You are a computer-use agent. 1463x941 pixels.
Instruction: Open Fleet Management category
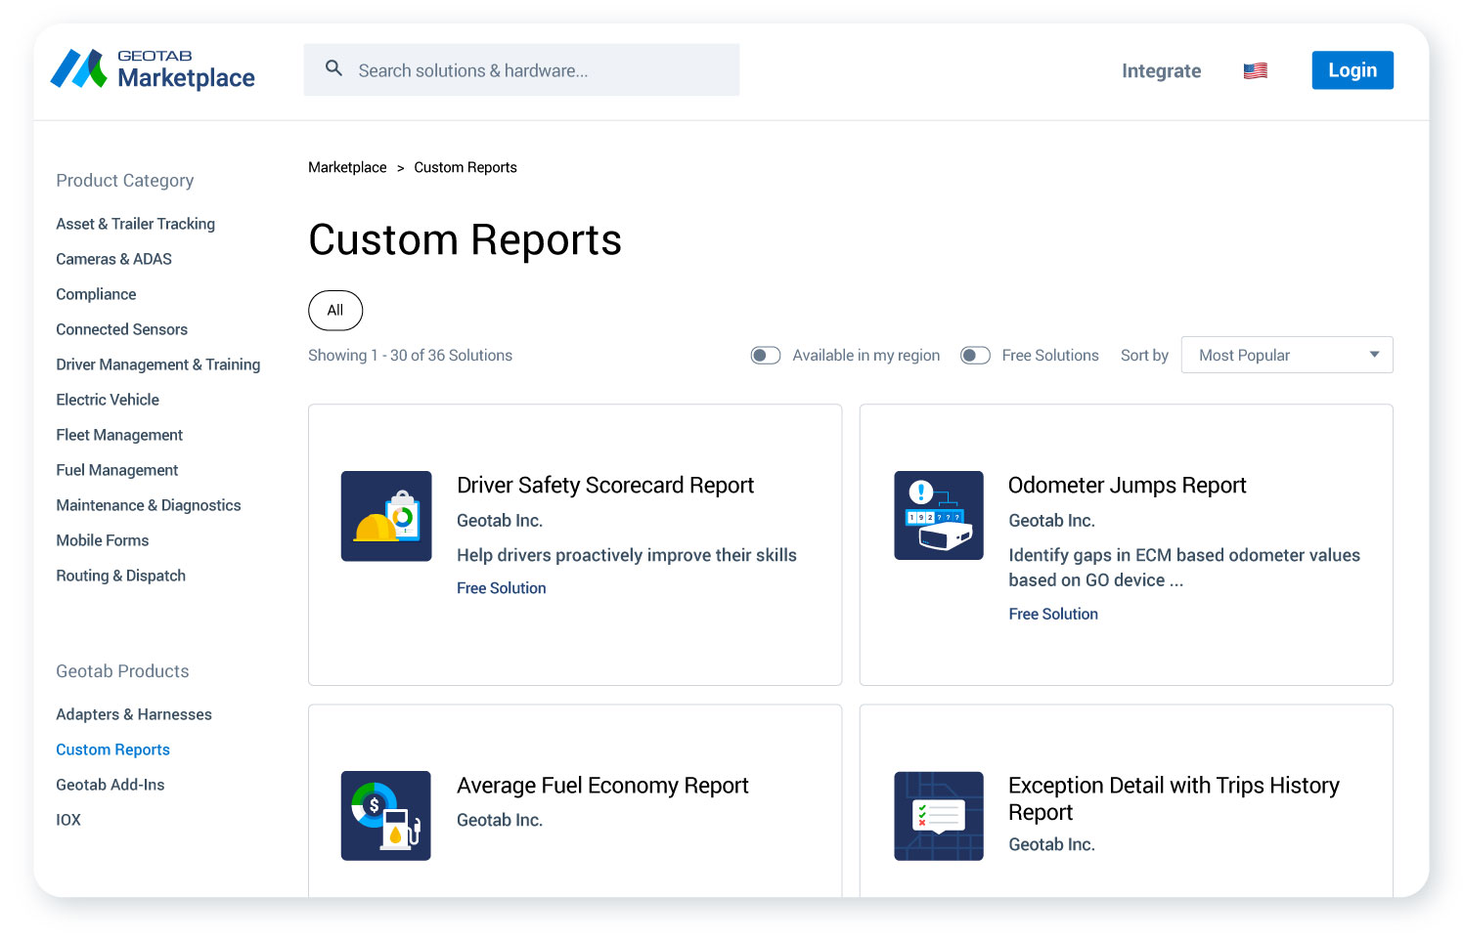[x=119, y=435]
